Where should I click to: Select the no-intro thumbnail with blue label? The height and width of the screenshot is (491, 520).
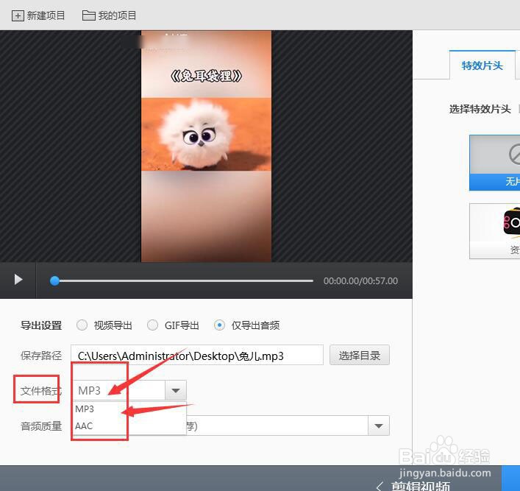(x=495, y=163)
